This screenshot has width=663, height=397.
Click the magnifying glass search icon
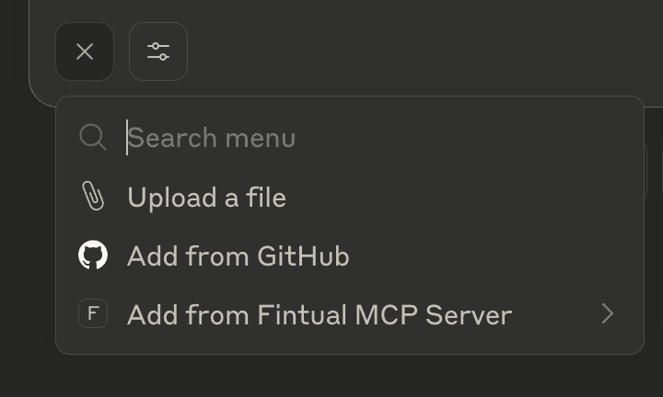click(x=93, y=137)
